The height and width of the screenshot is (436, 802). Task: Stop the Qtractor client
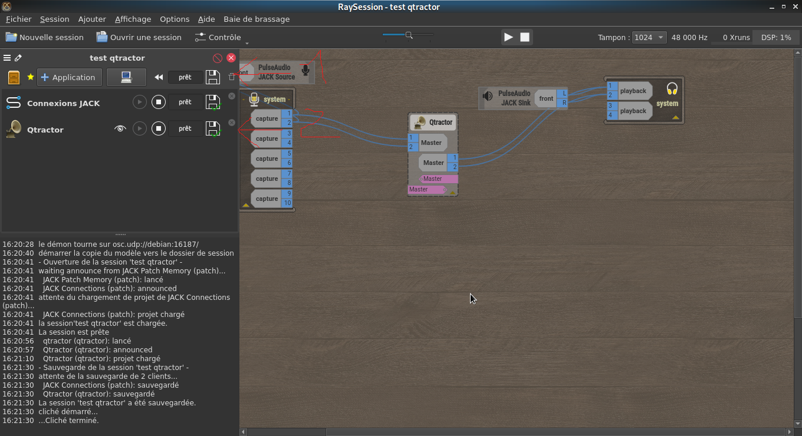(158, 128)
